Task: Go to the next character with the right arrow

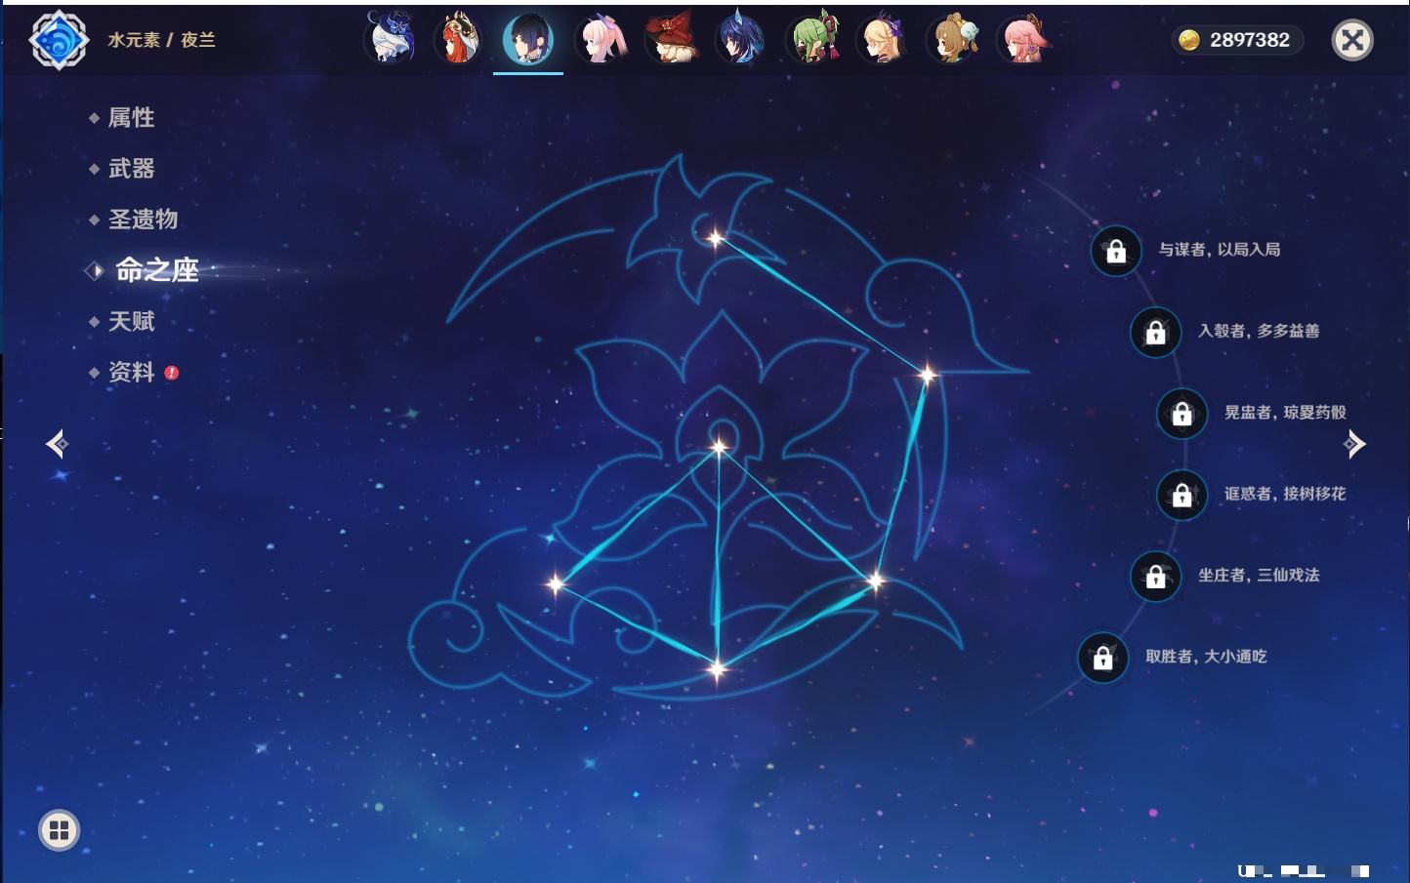Action: (1354, 444)
